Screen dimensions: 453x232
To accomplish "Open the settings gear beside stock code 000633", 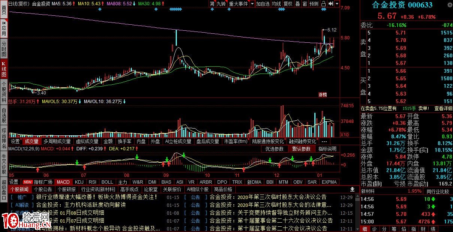I will [x=449, y=5].
